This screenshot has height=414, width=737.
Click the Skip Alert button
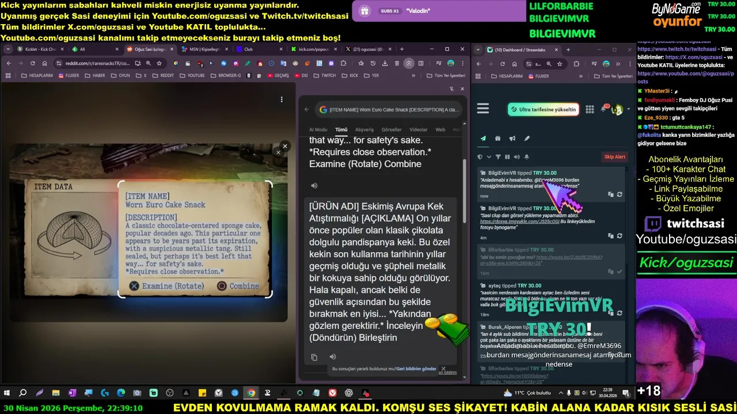614,157
